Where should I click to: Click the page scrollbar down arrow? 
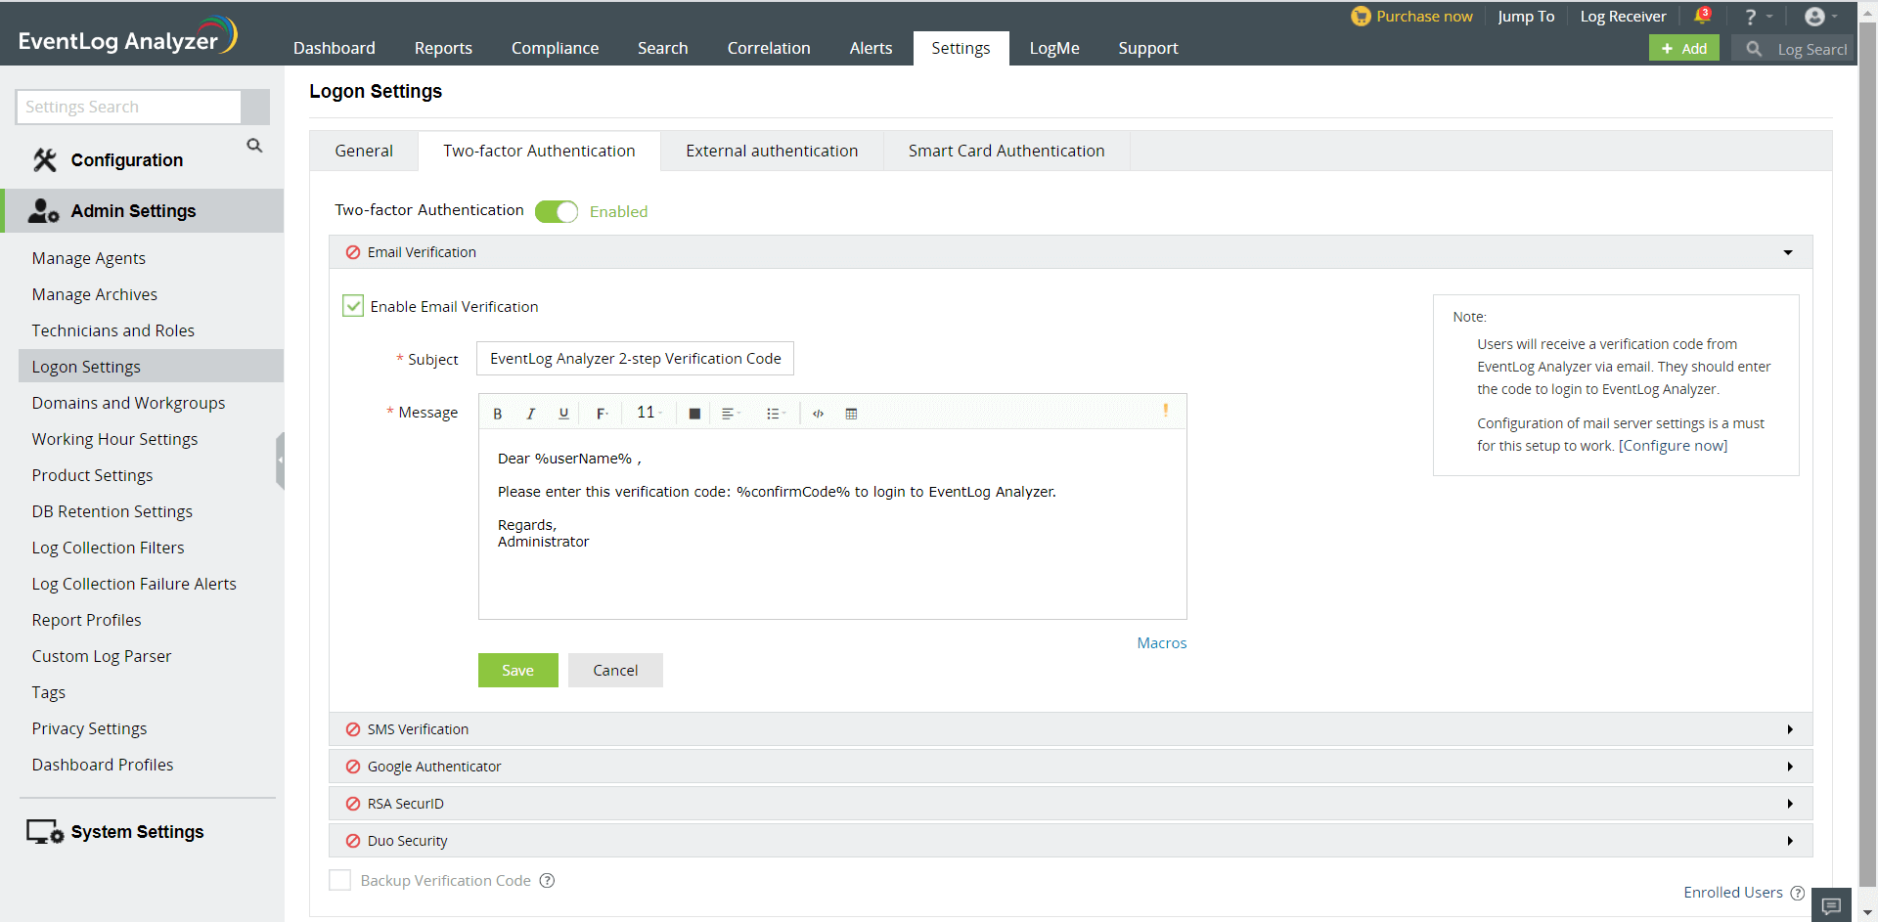(1867, 912)
